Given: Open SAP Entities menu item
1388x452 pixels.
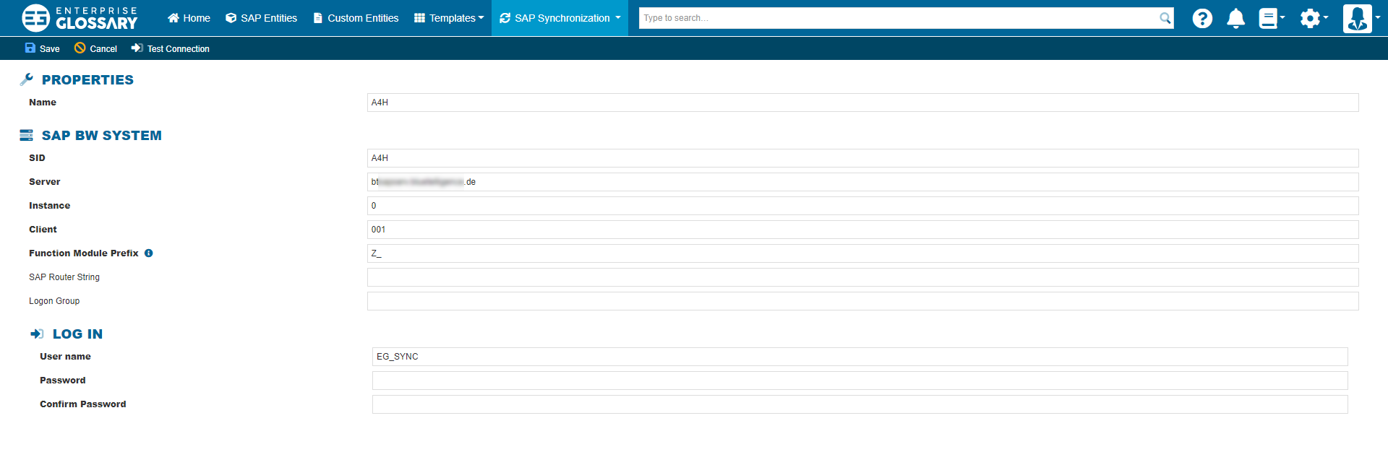Looking at the screenshot, I should click(x=261, y=18).
